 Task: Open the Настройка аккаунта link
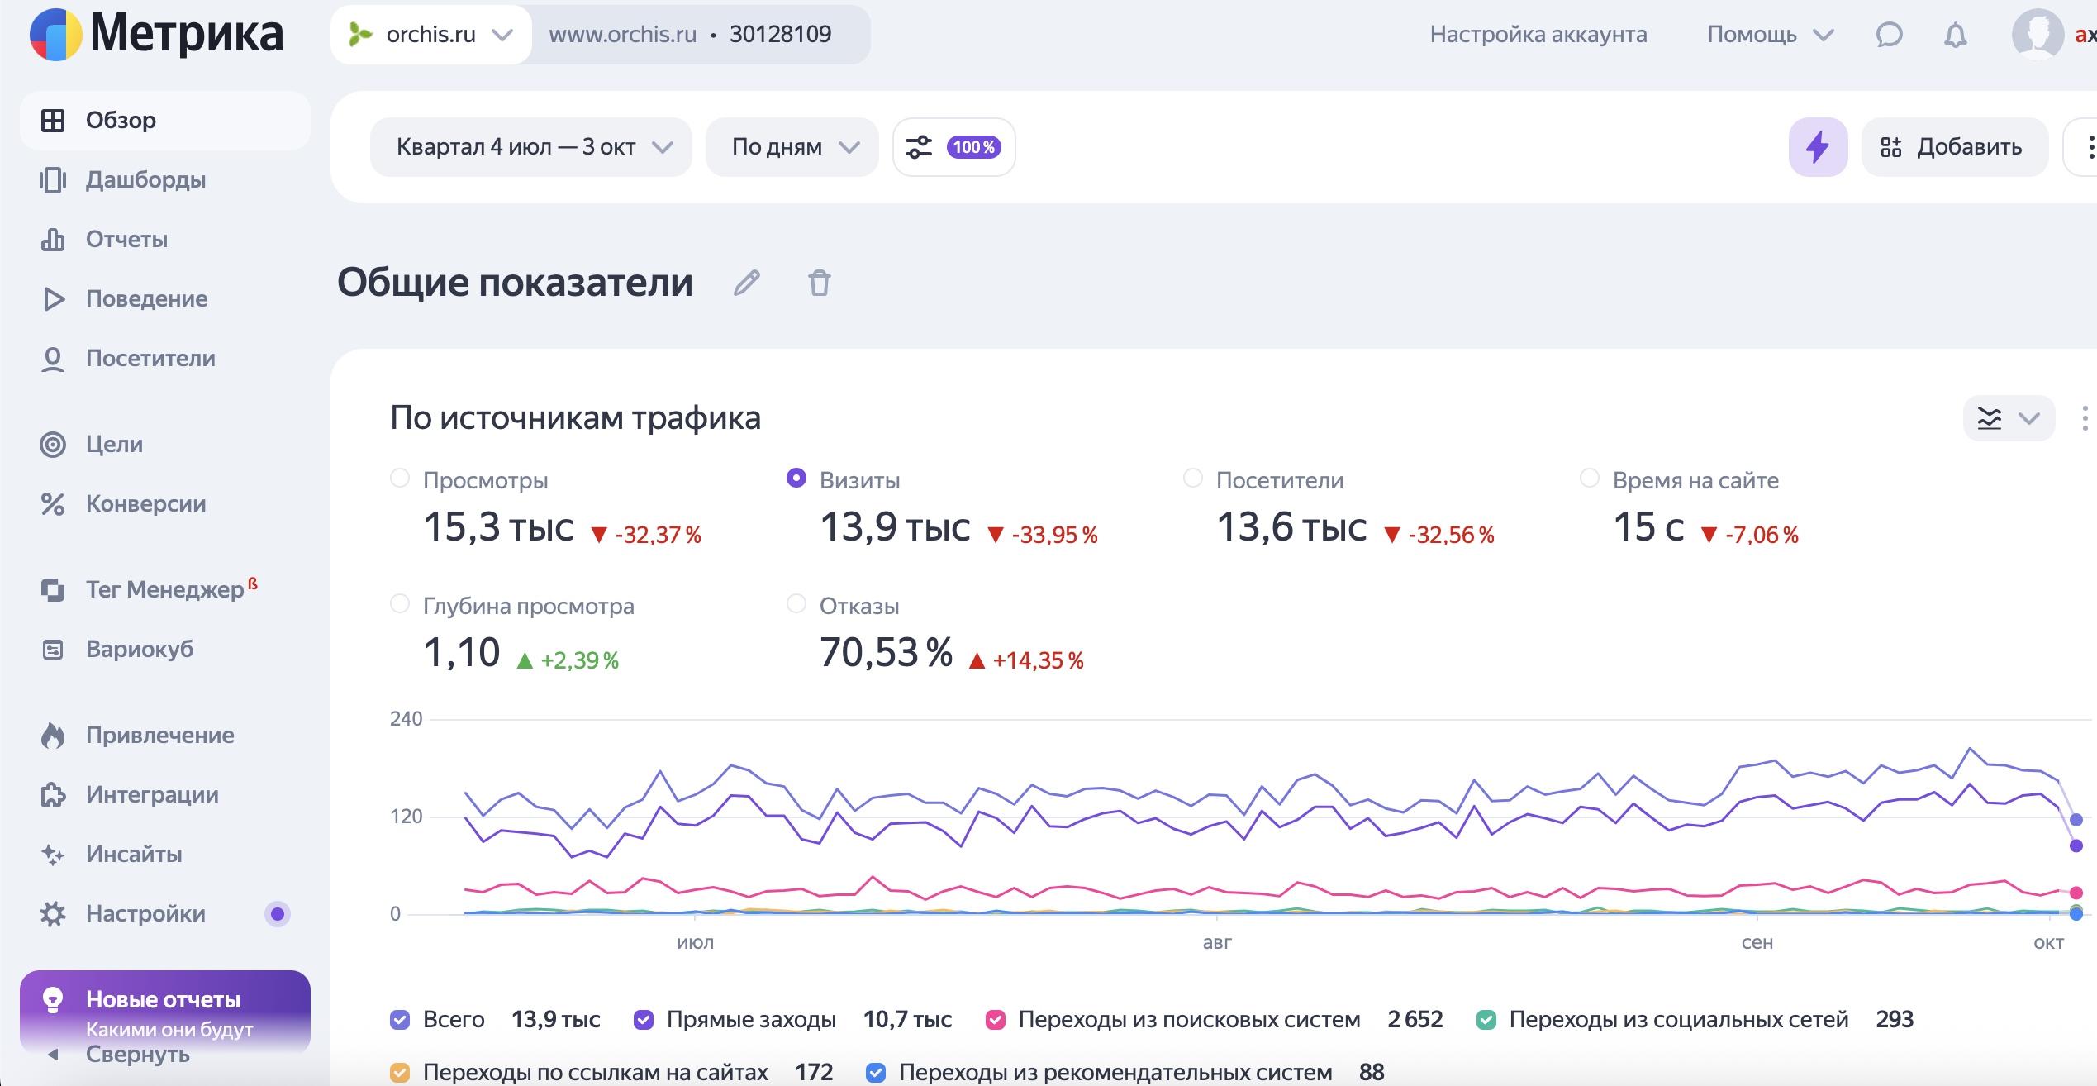click(x=1538, y=35)
